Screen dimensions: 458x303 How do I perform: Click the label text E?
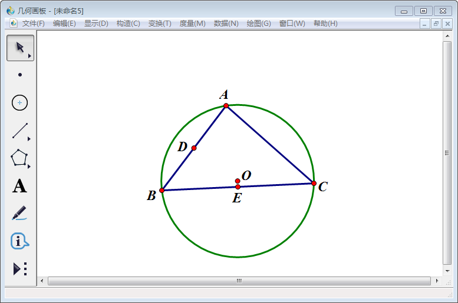click(x=237, y=198)
